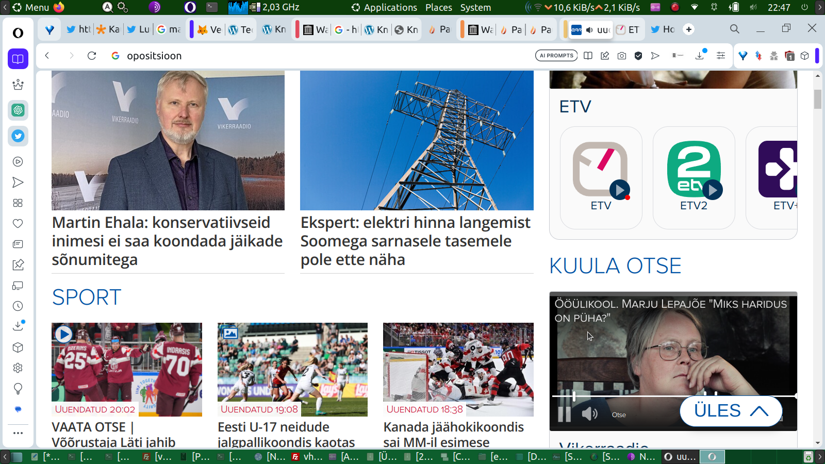The height and width of the screenshot is (464, 825).
Task: Take a snapshot with camera icon
Action: [x=622, y=56]
